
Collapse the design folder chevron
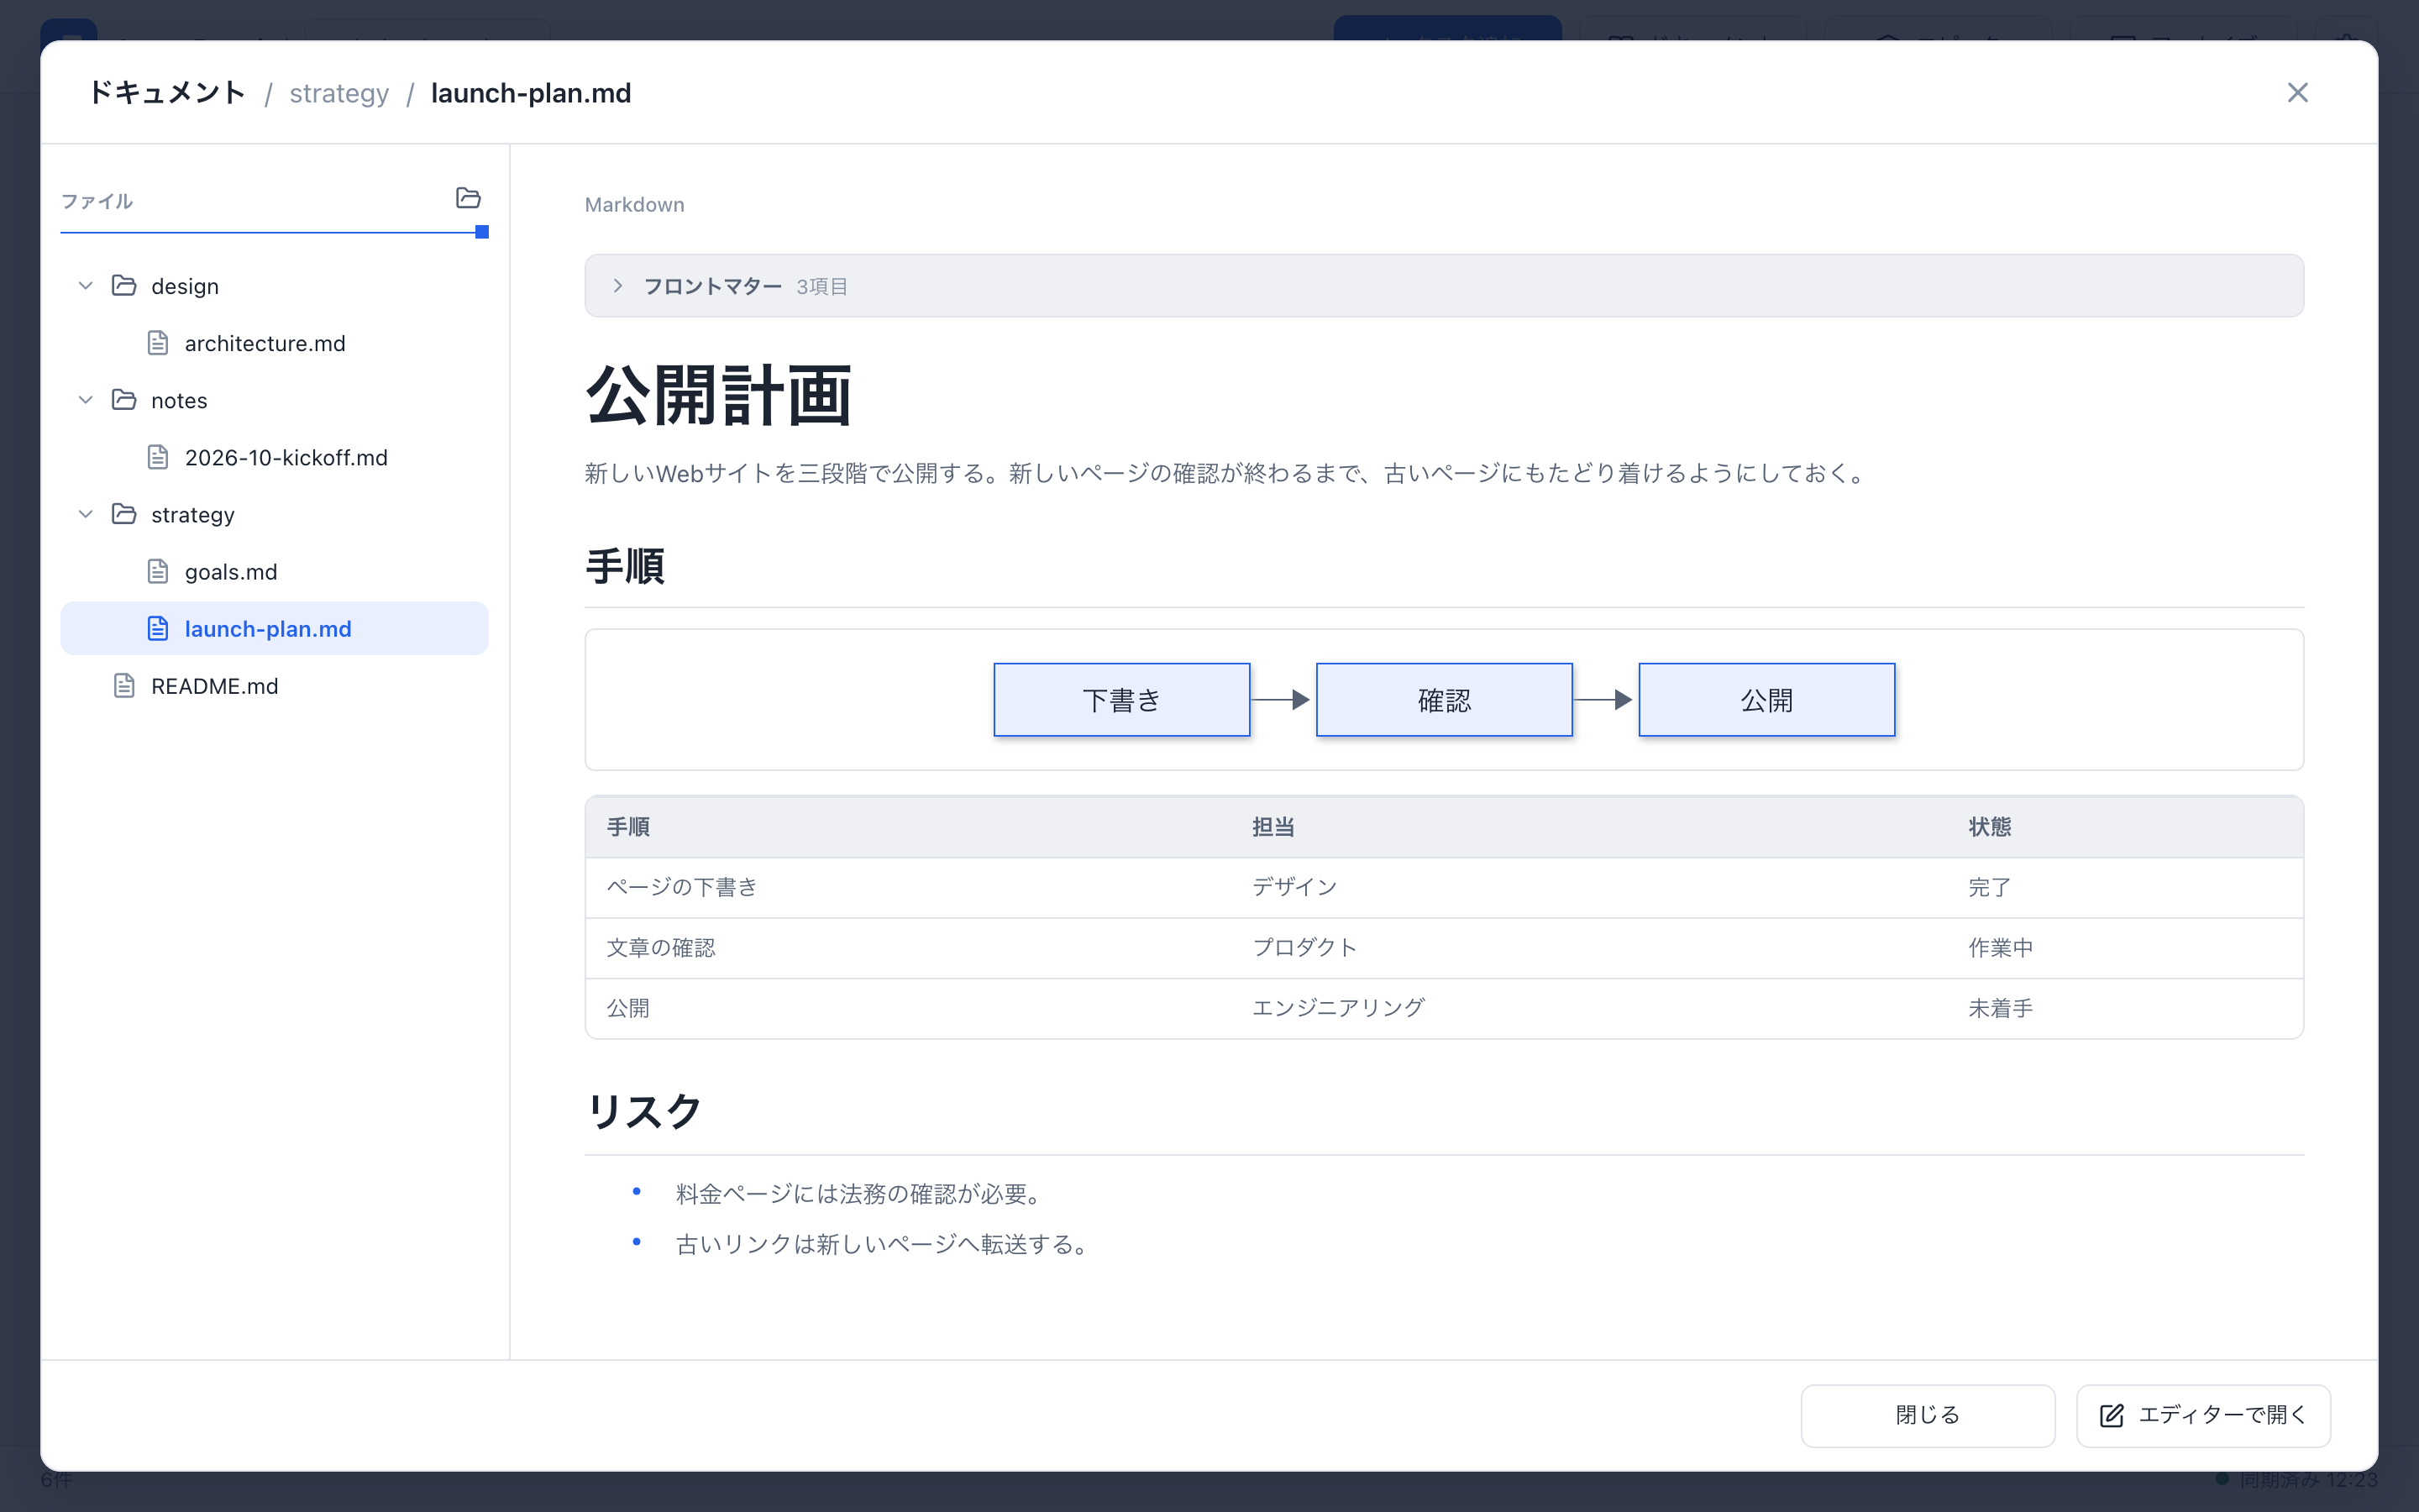coord(86,286)
